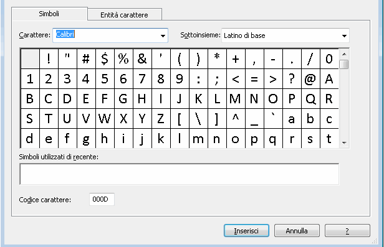Select the & ampersand symbol
Image resolution: width=384 pixels, height=247 pixels.
[x=142, y=59]
